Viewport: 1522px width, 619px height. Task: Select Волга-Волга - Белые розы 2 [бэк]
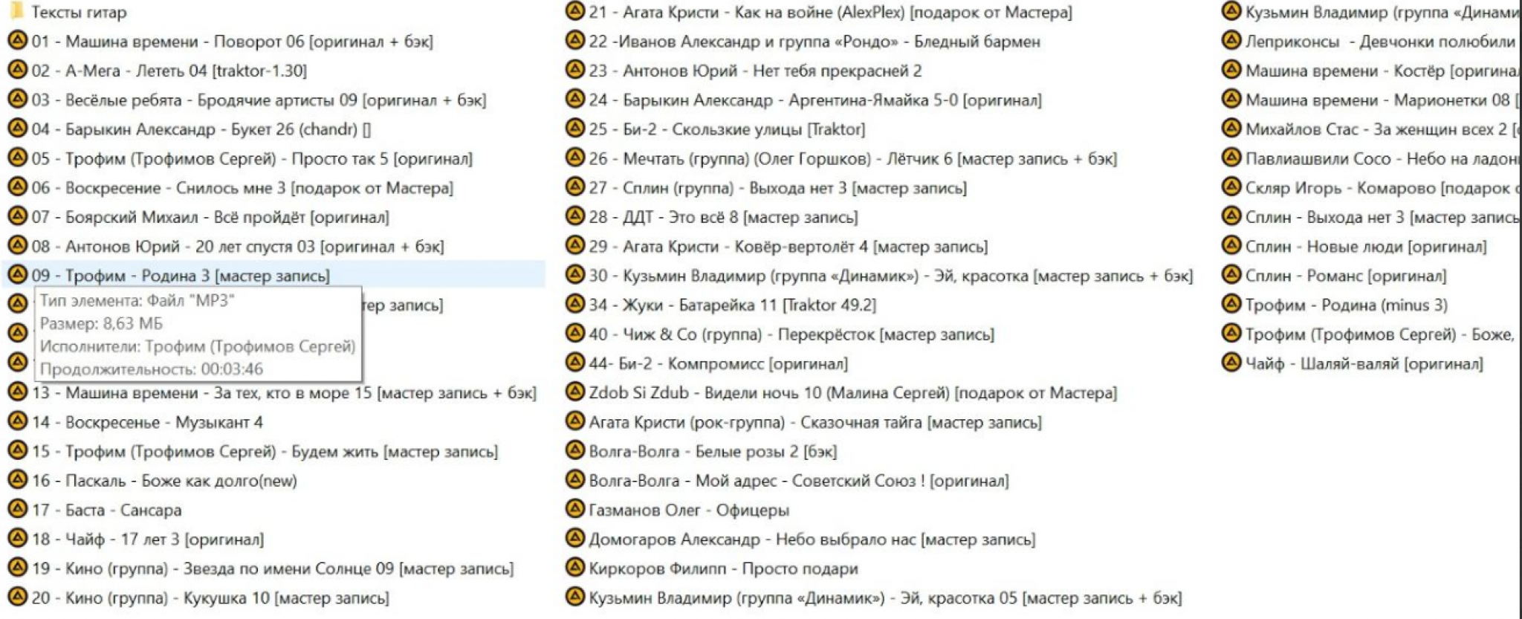point(713,451)
